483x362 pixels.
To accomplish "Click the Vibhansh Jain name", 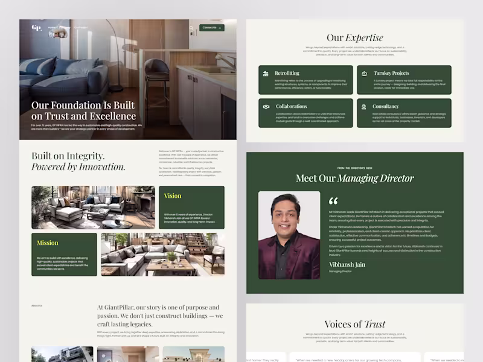I will point(347,265).
